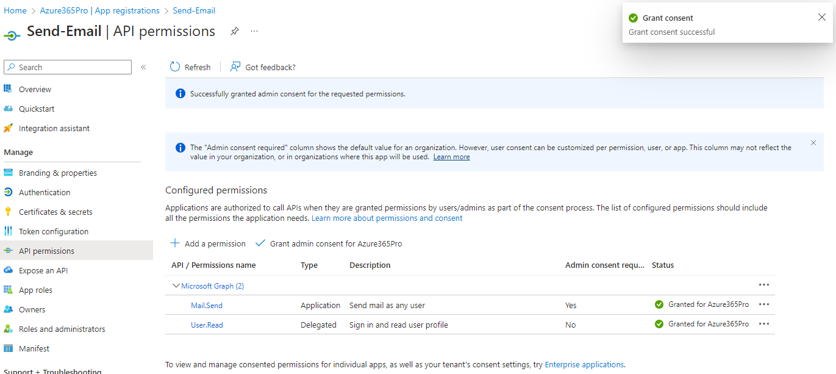Go to the App roles page
This screenshot has height=374, width=836.
click(35, 290)
